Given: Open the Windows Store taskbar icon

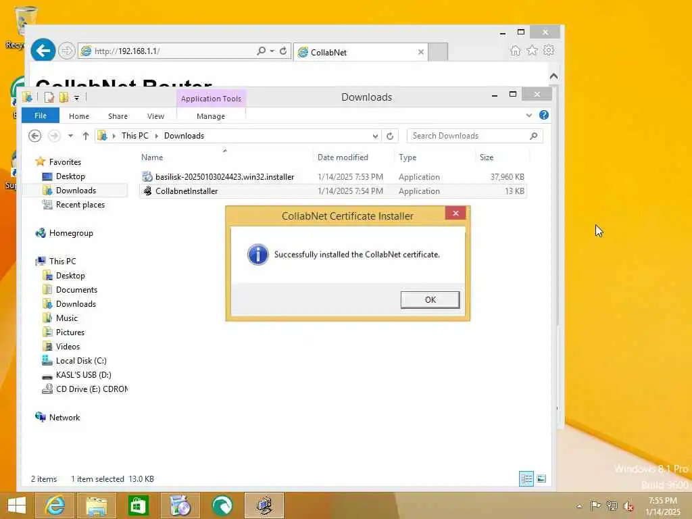Looking at the screenshot, I should point(138,505).
